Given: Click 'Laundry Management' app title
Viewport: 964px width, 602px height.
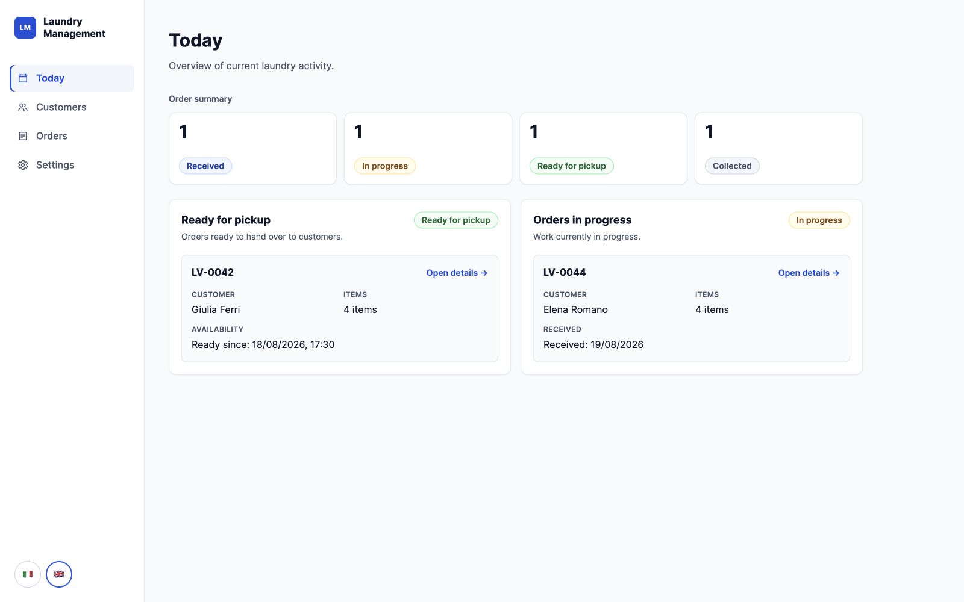Looking at the screenshot, I should (x=74, y=28).
